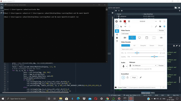Toggle screenshot to clipboard icon

click(x=127, y=78)
